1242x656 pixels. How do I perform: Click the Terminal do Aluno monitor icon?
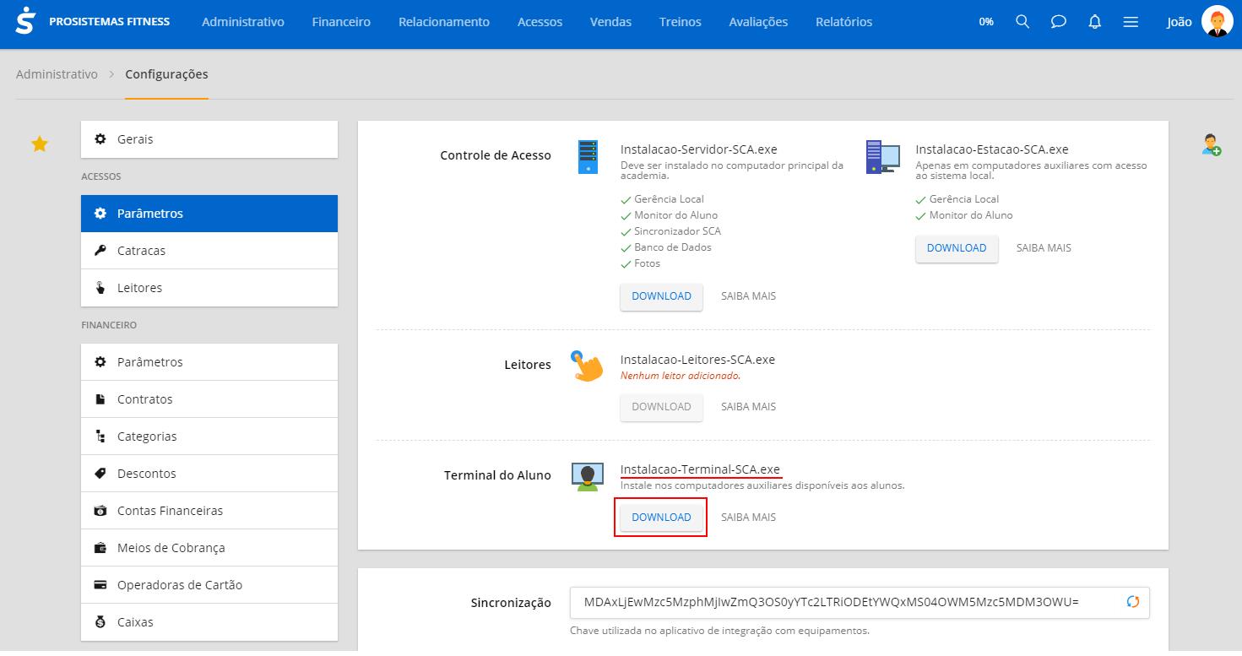click(588, 477)
